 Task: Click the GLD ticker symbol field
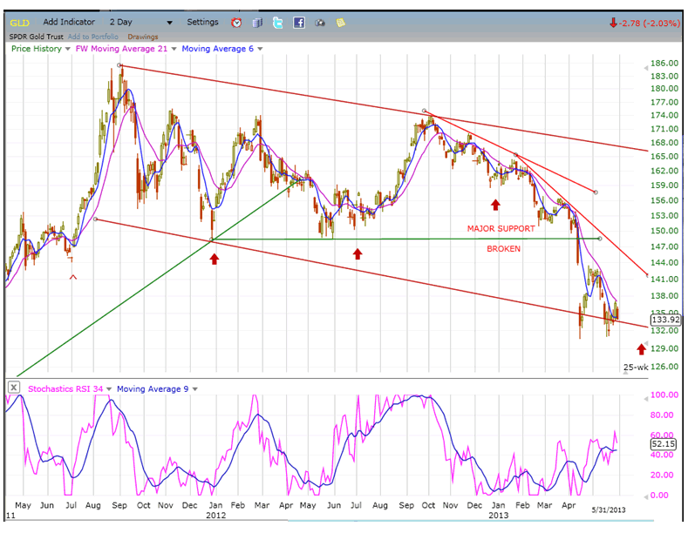coord(21,22)
